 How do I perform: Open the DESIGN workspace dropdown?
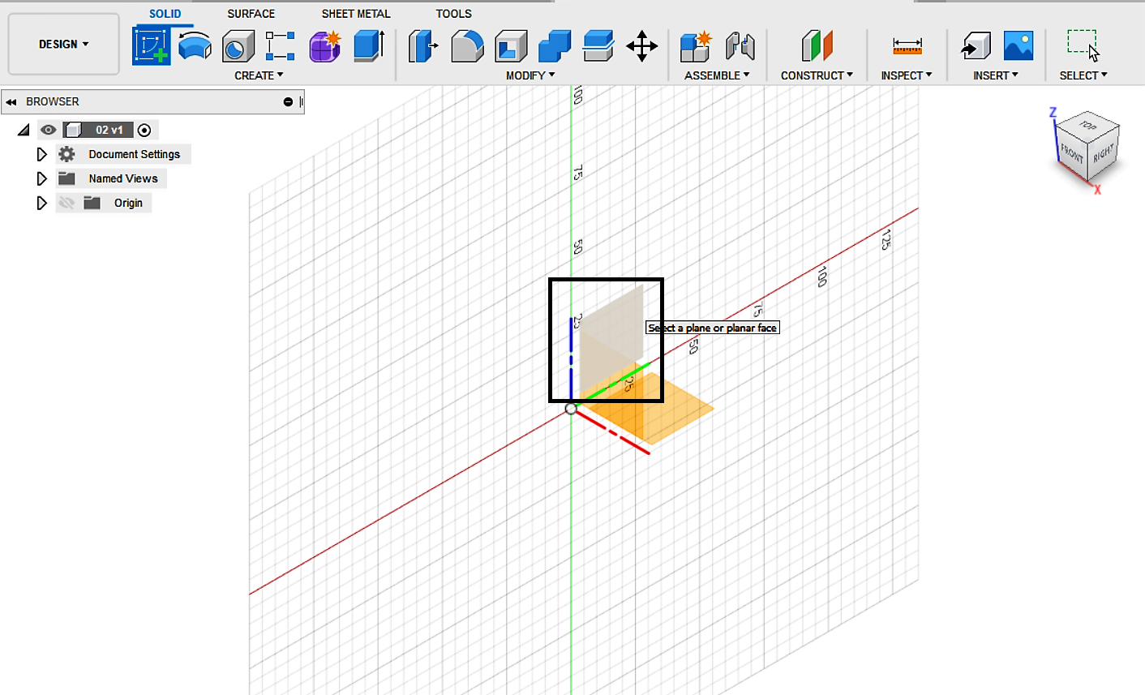(63, 44)
